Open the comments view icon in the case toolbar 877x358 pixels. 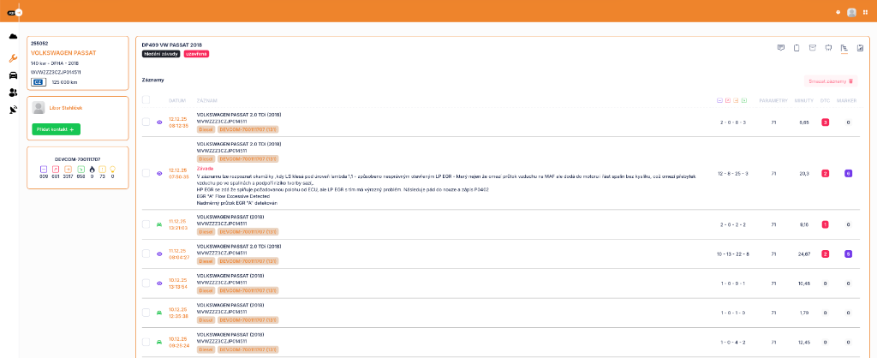[x=781, y=48]
